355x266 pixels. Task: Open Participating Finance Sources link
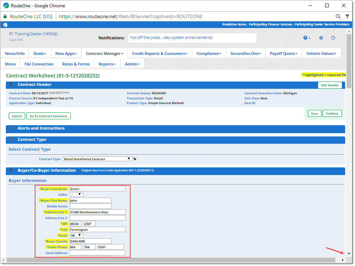pyautogui.click(x=270, y=24)
